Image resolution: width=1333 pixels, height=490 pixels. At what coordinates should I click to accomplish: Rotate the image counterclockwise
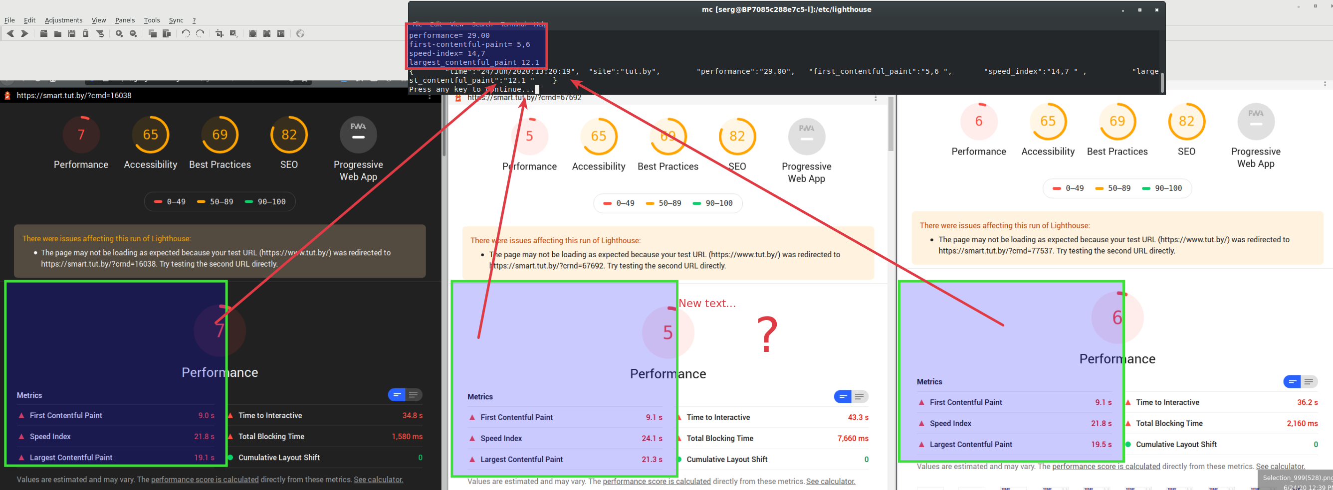coord(186,33)
